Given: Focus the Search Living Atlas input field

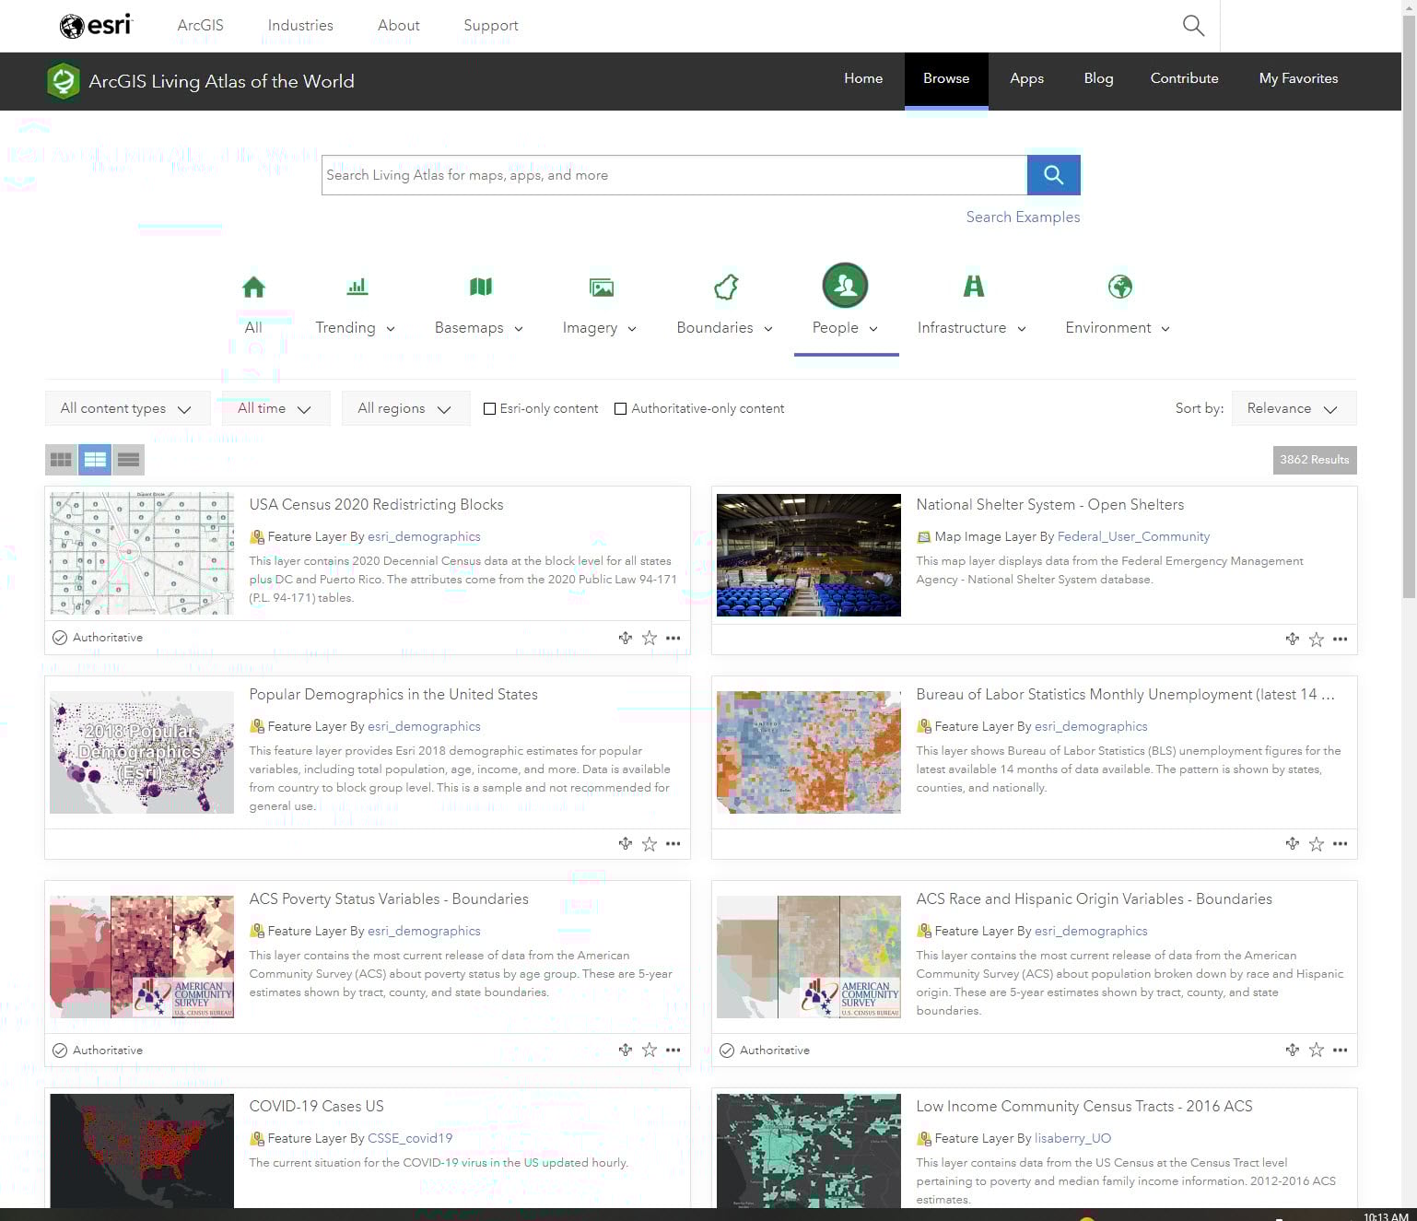Looking at the screenshot, I should point(674,175).
